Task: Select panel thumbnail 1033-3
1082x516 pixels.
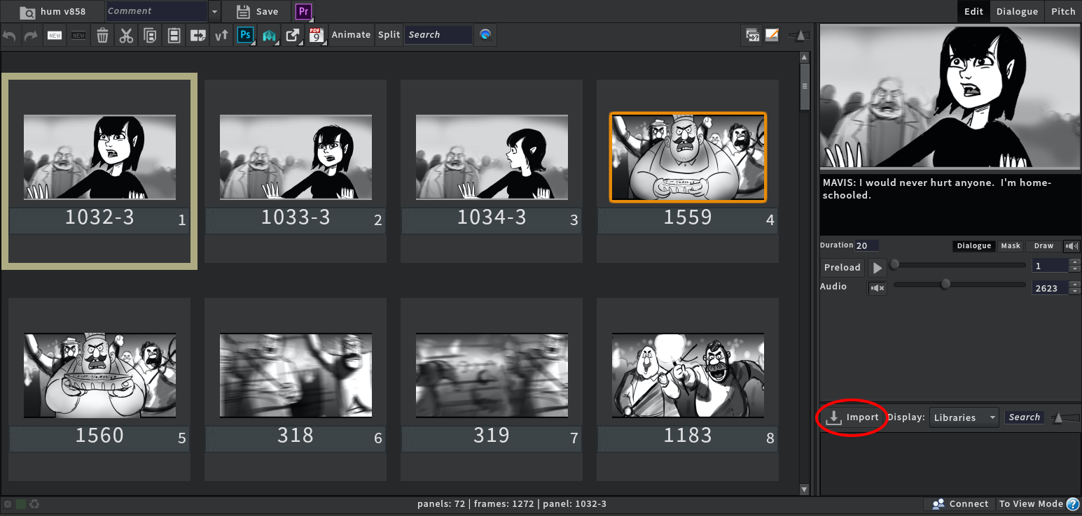Action: (296, 157)
